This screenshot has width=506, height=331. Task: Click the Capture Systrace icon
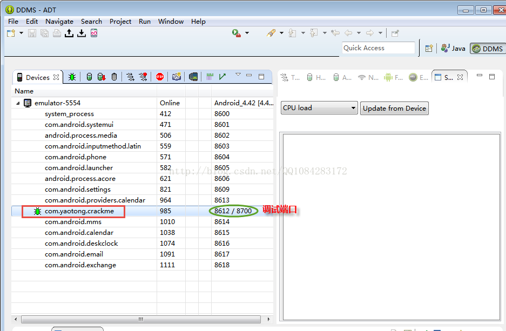pyautogui.click(x=210, y=77)
